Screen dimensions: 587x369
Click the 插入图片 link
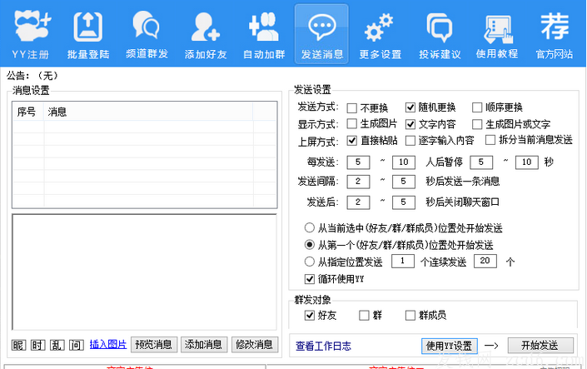point(108,344)
